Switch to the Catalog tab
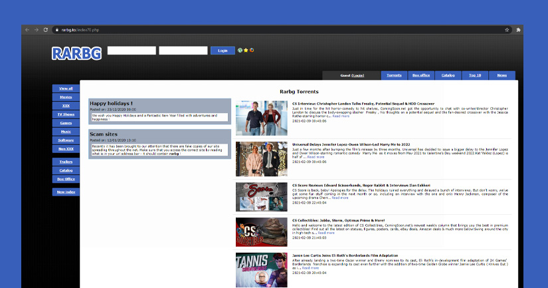548x288 pixels. point(448,75)
